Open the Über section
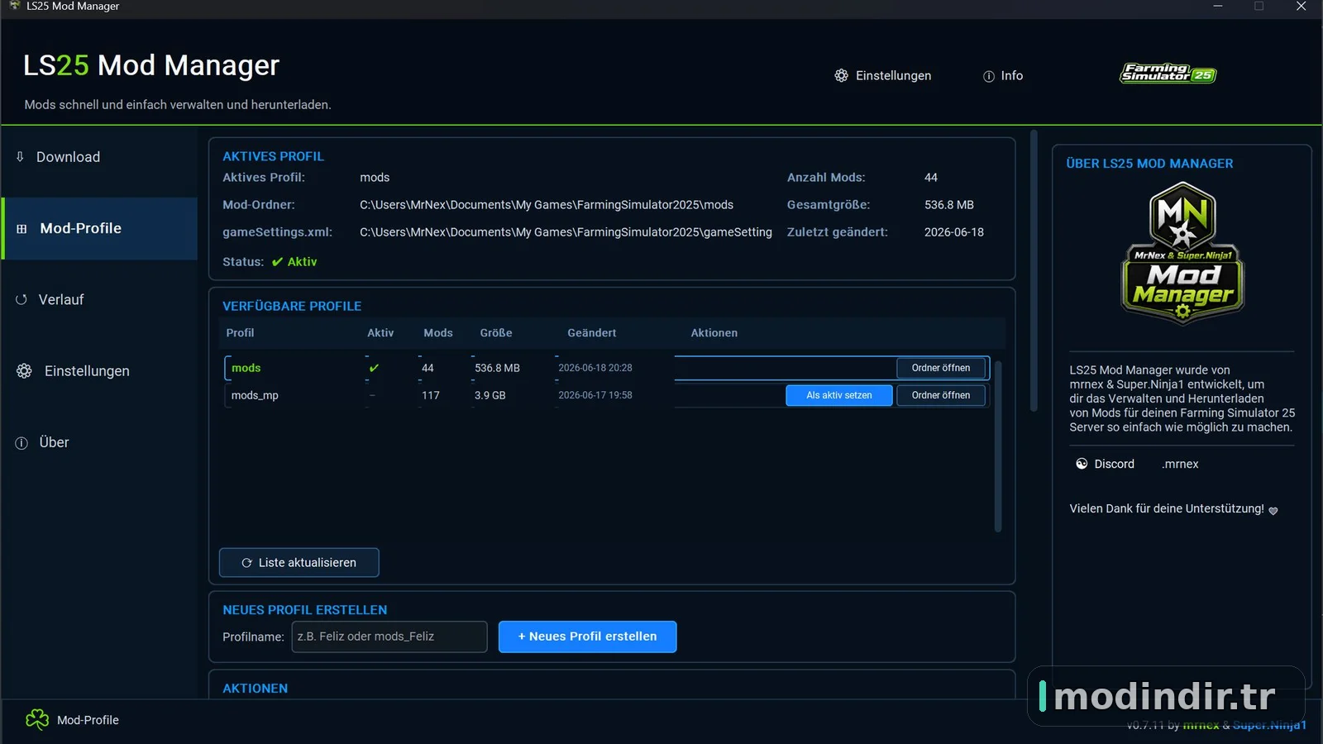1323x744 pixels. click(x=99, y=442)
